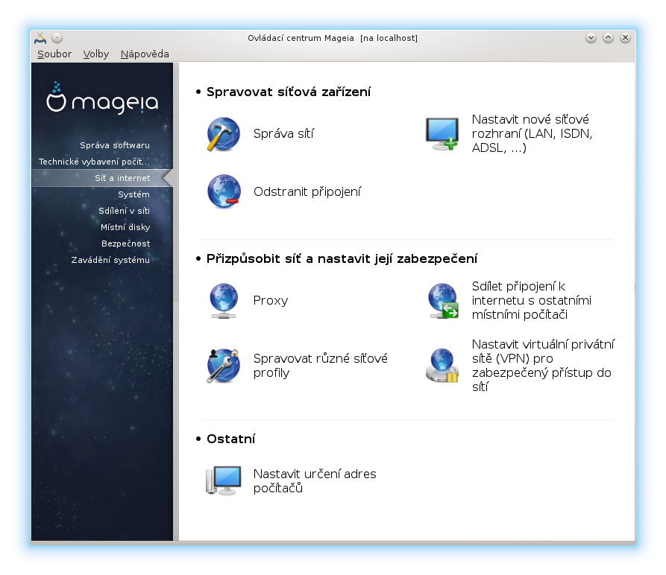
Task: Open the Nápověda menu
Action: (145, 54)
